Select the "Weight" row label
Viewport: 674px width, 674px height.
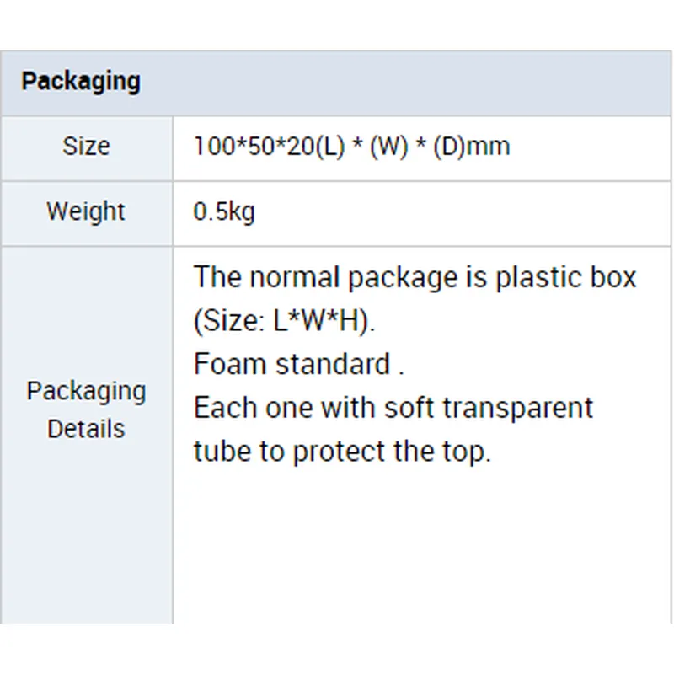click(86, 211)
